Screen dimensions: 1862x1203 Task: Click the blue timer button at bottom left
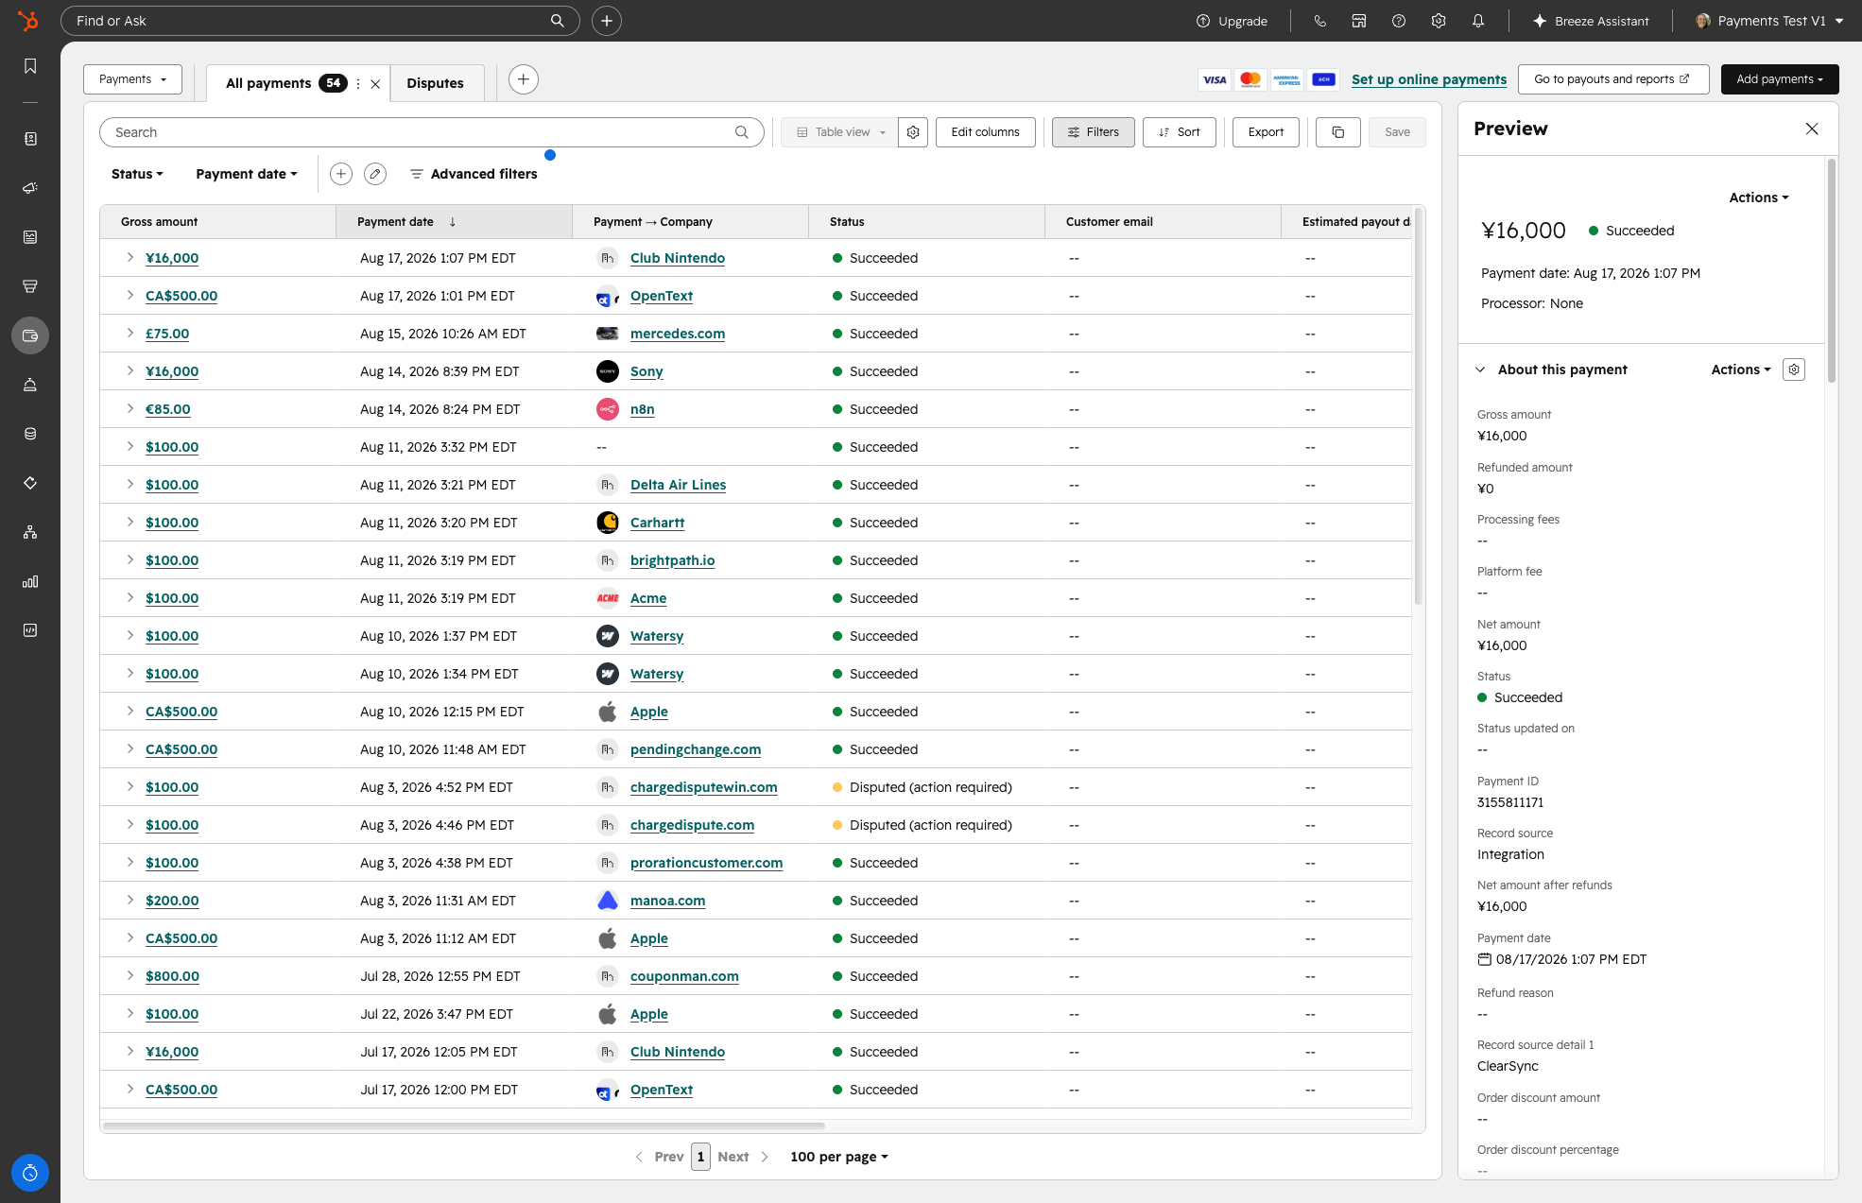pyautogui.click(x=30, y=1173)
